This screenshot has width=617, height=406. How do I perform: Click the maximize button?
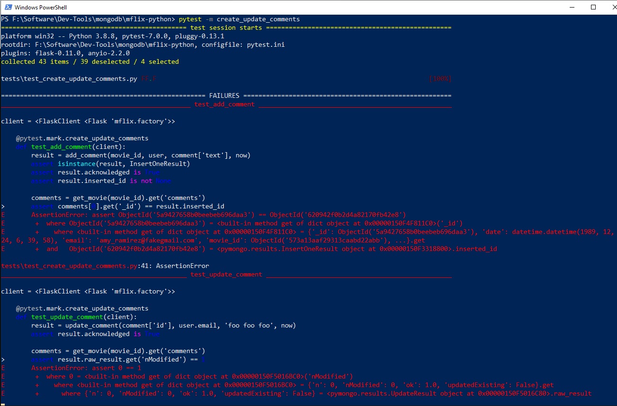click(593, 7)
